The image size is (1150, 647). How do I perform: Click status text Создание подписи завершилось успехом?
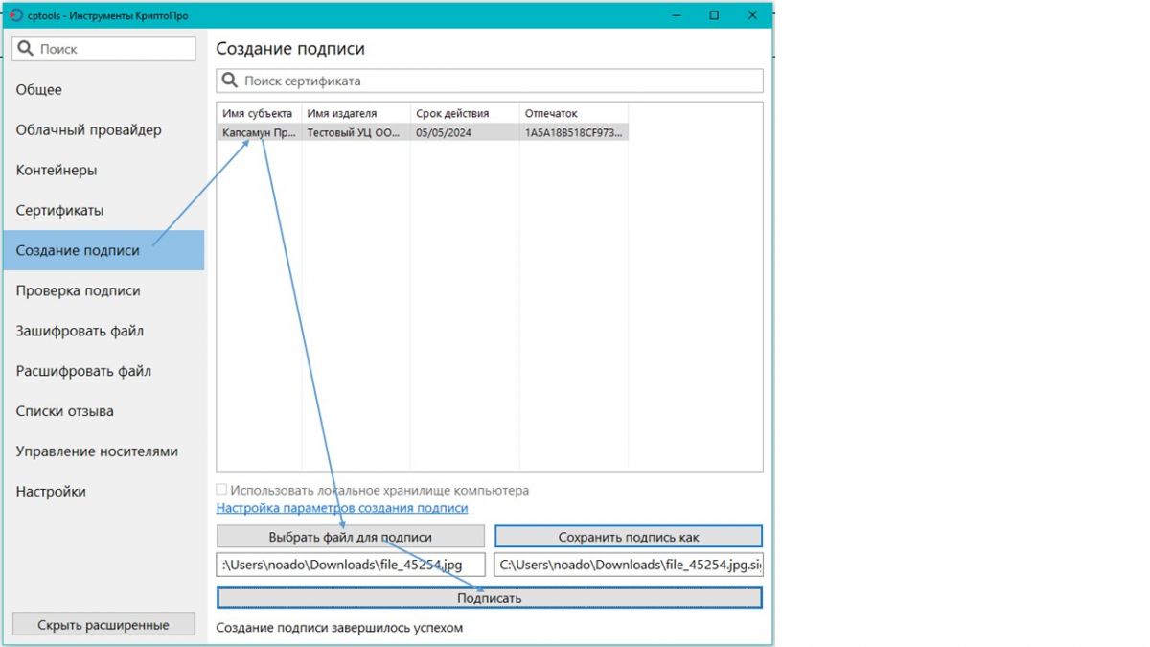pos(339,628)
